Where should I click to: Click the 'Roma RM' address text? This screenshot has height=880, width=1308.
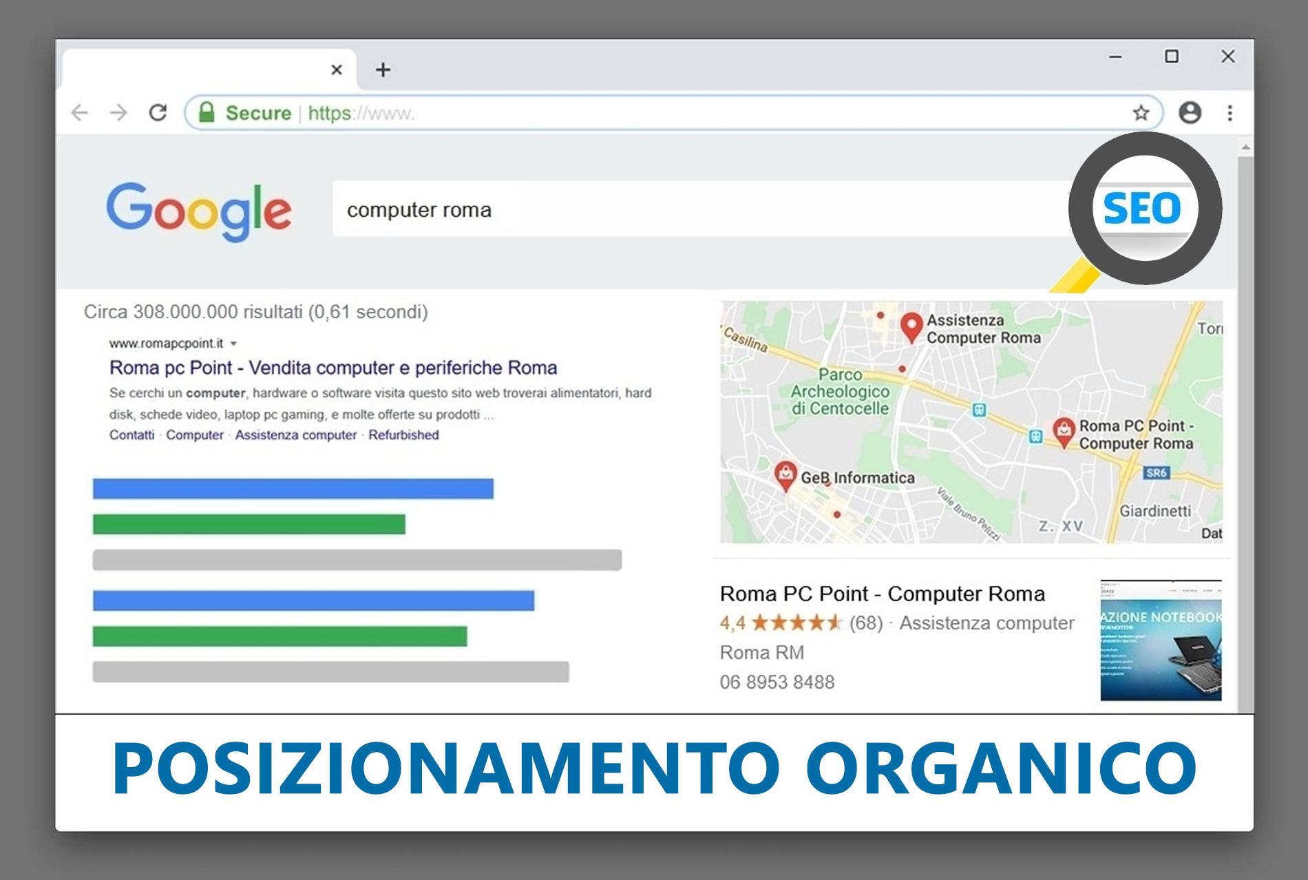pos(761,652)
